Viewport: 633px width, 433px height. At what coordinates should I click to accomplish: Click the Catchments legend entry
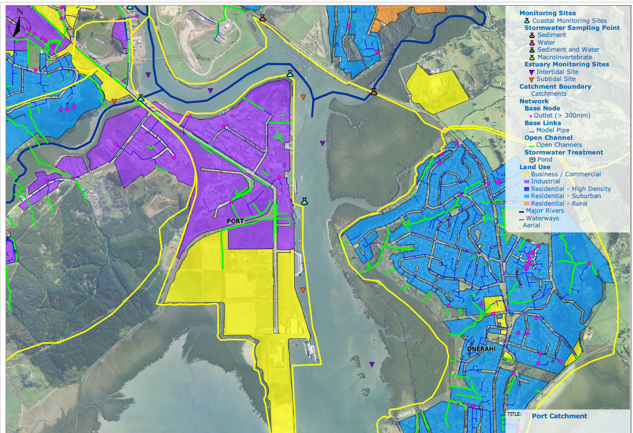click(x=548, y=94)
